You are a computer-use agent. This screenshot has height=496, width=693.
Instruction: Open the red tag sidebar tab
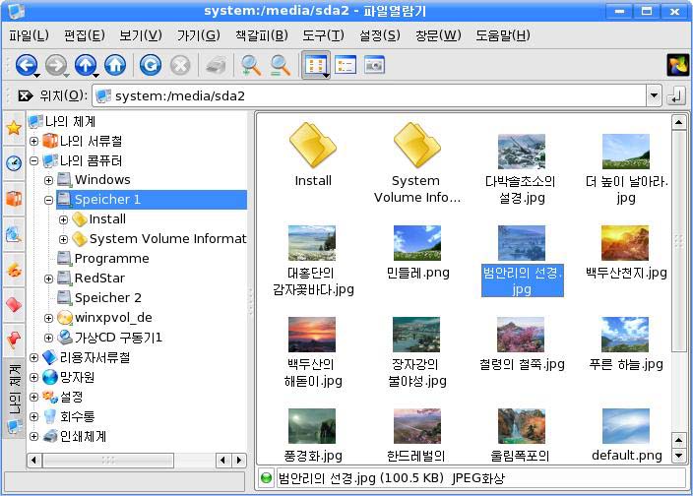pos(14,305)
